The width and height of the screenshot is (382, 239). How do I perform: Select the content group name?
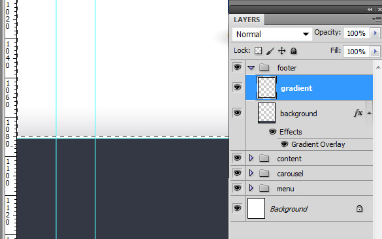click(x=289, y=159)
